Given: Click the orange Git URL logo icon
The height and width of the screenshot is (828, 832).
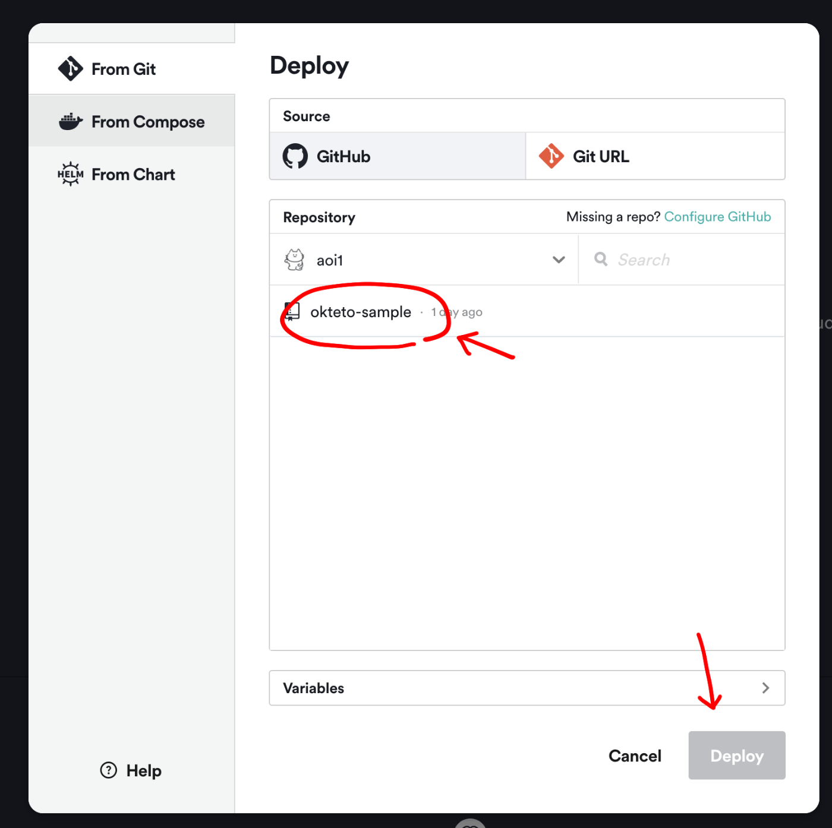Looking at the screenshot, I should point(551,156).
